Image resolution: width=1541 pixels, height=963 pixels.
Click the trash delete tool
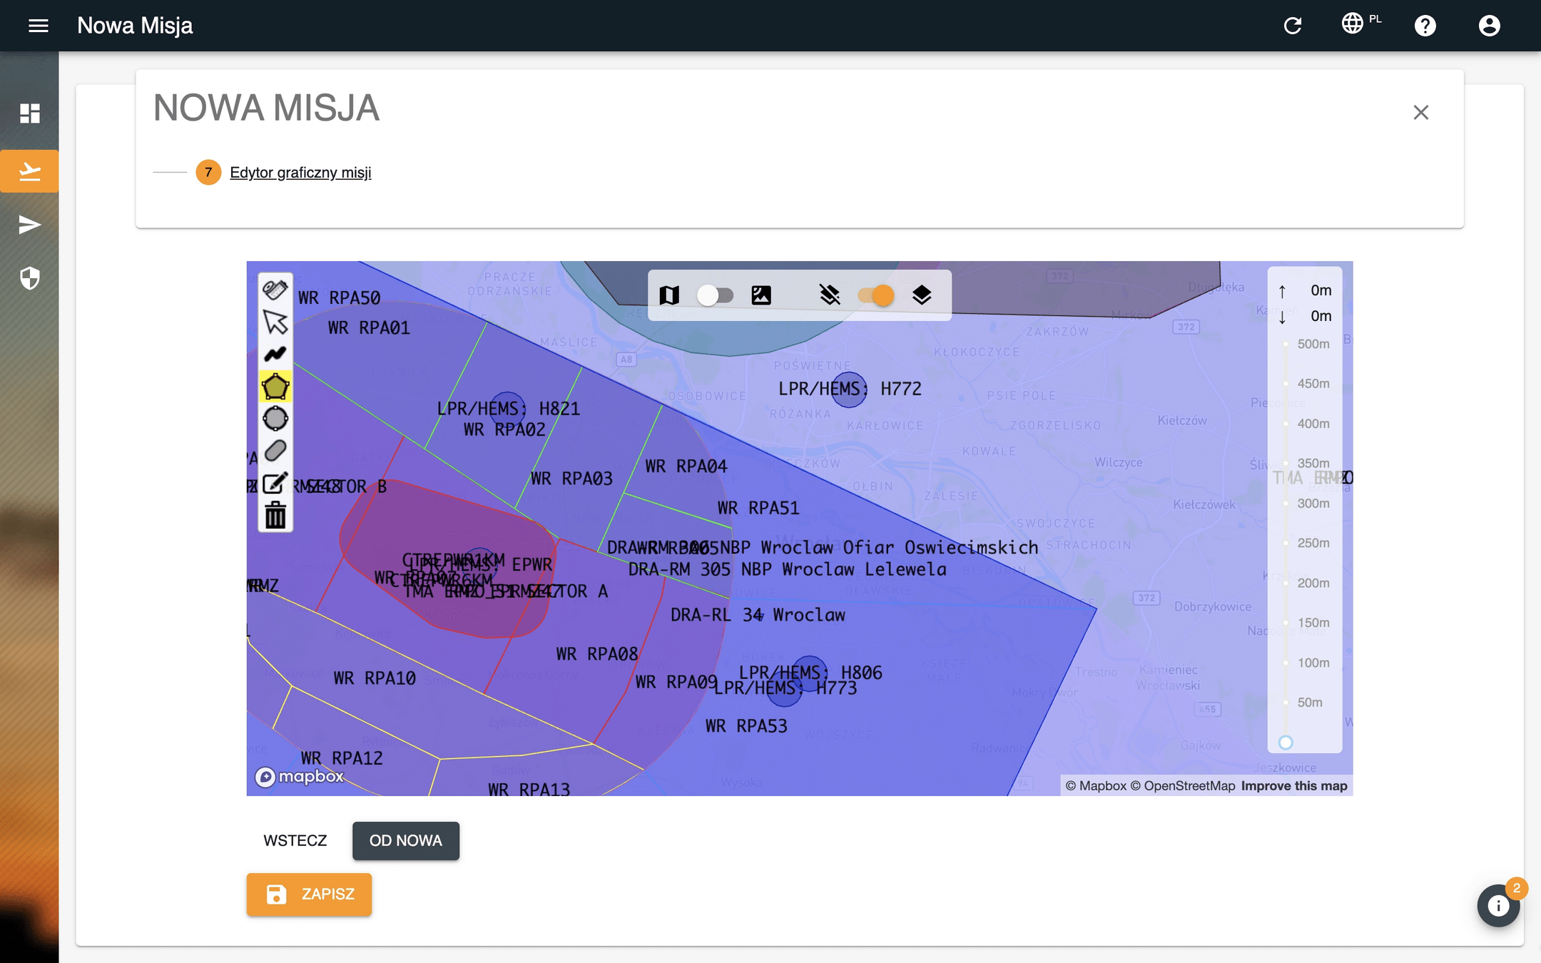tap(275, 516)
